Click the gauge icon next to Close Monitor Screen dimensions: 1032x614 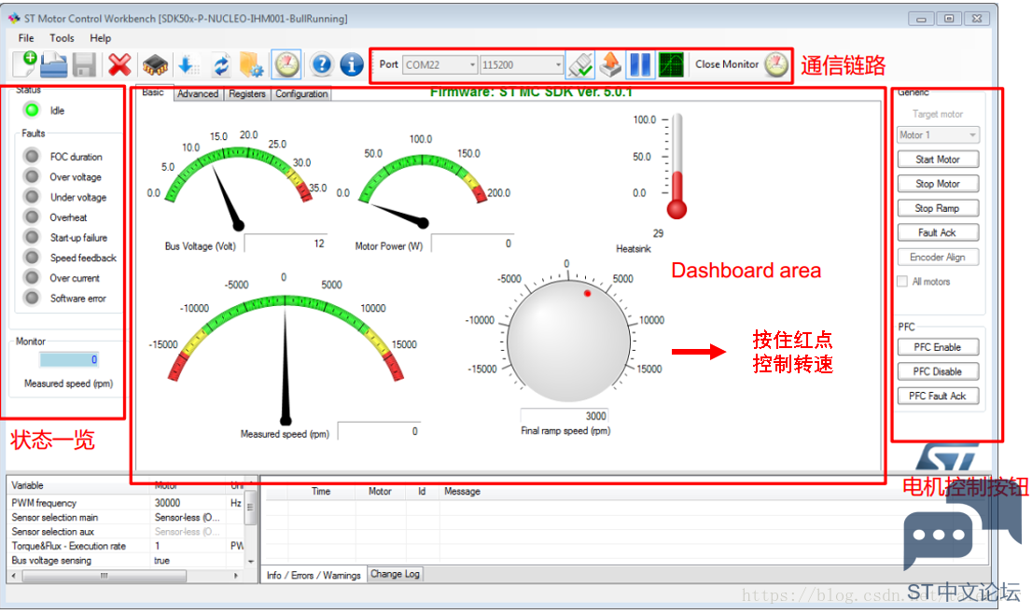[776, 64]
